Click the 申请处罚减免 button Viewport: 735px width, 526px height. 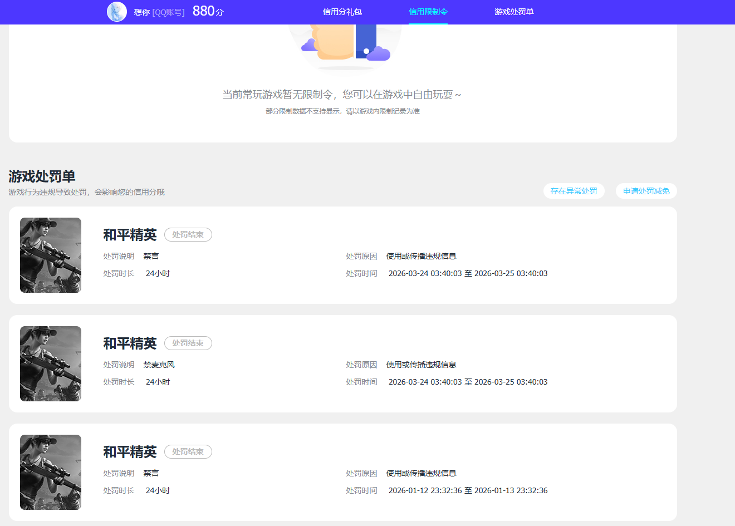click(x=646, y=191)
